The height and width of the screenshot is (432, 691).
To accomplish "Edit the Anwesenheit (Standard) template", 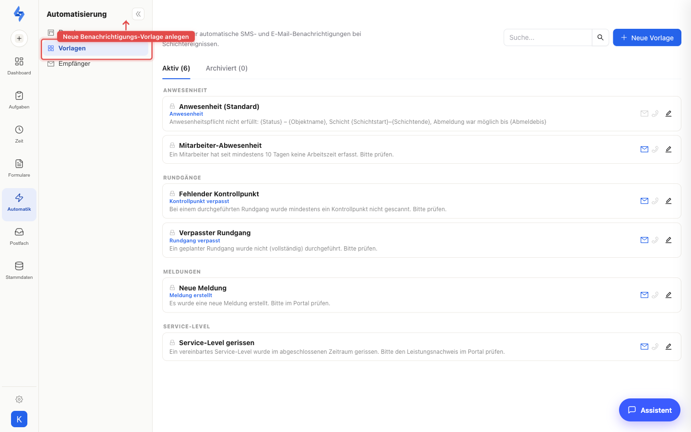I will 668,114.
